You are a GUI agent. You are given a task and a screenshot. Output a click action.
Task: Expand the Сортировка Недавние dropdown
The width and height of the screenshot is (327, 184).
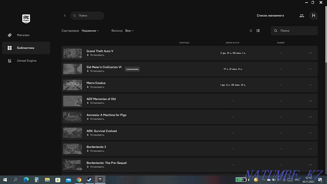pyautogui.click(x=90, y=31)
